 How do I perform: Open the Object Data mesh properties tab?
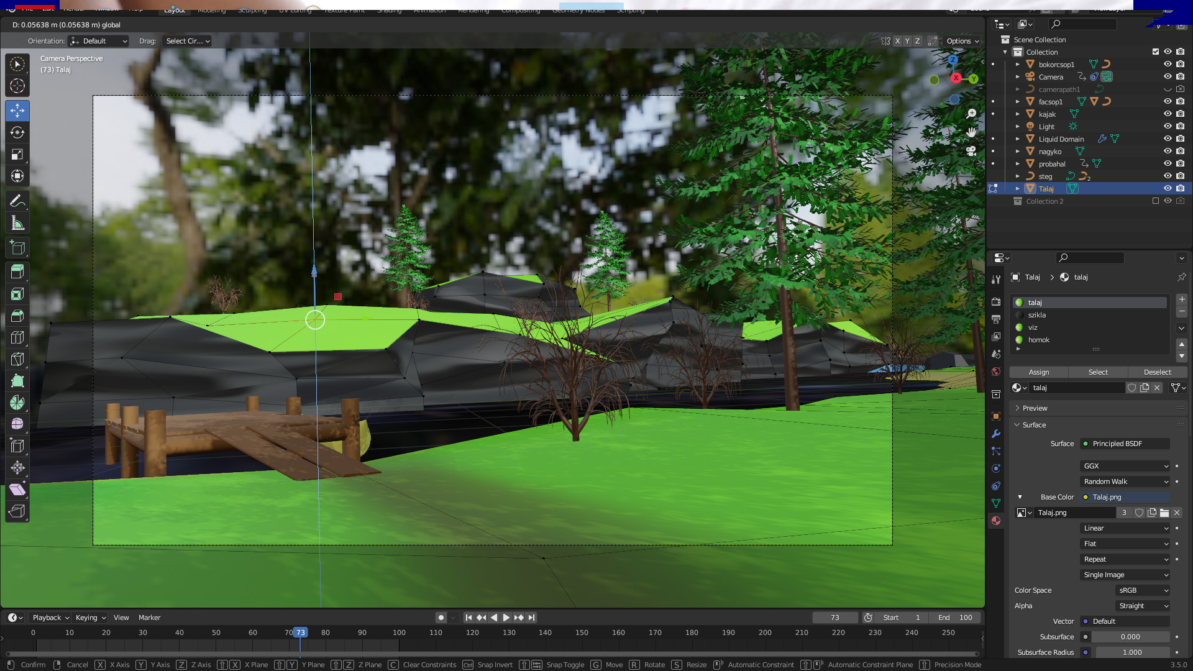click(996, 503)
